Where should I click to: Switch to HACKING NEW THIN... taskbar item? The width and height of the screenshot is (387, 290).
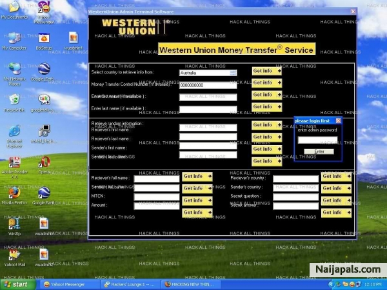192,285
